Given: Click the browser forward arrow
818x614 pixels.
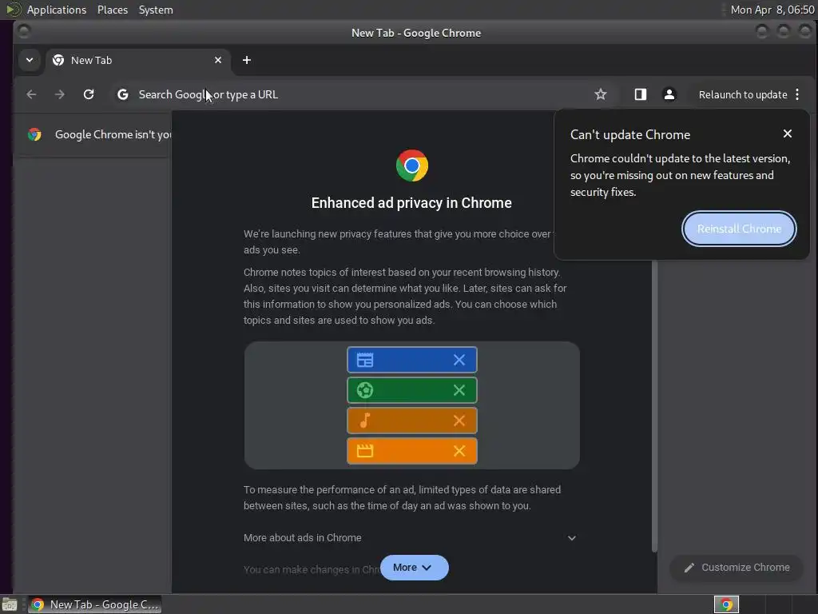Looking at the screenshot, I should tap(60, 94).
